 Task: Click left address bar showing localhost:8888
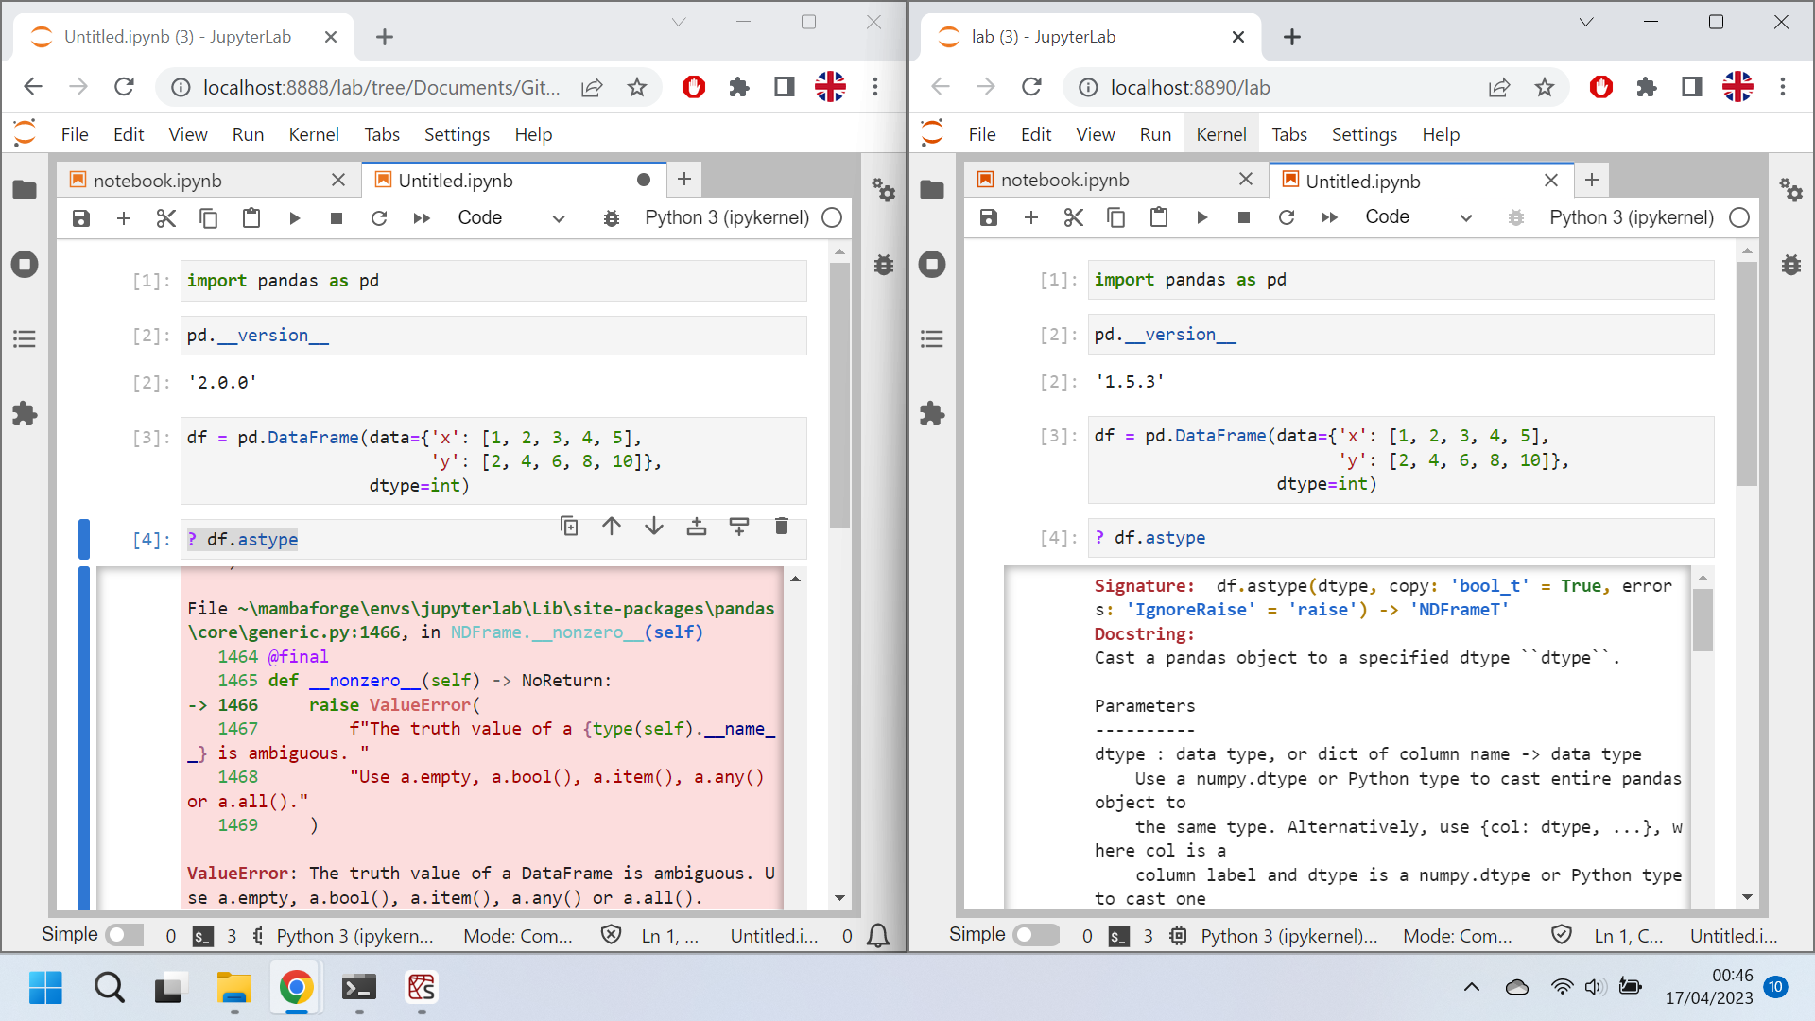(380, 88)
